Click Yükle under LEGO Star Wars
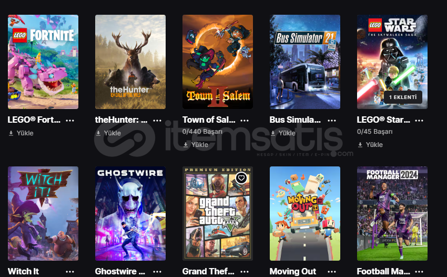This screenshot has height=277, width=447. click(370, 145)
